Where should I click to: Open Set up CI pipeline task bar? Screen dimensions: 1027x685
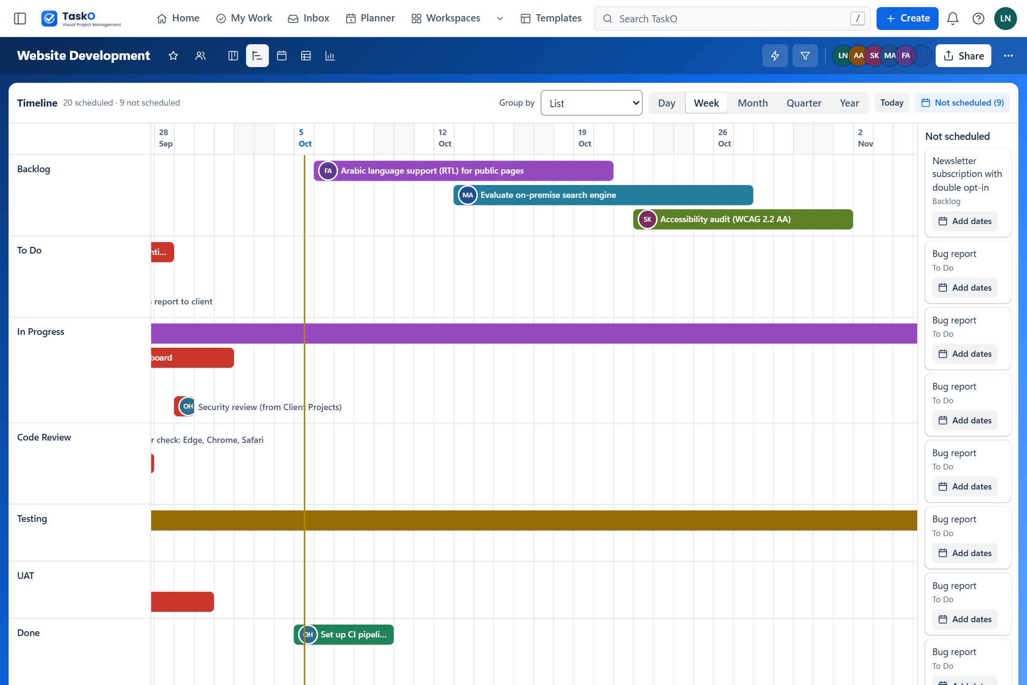tap(344, 635)
